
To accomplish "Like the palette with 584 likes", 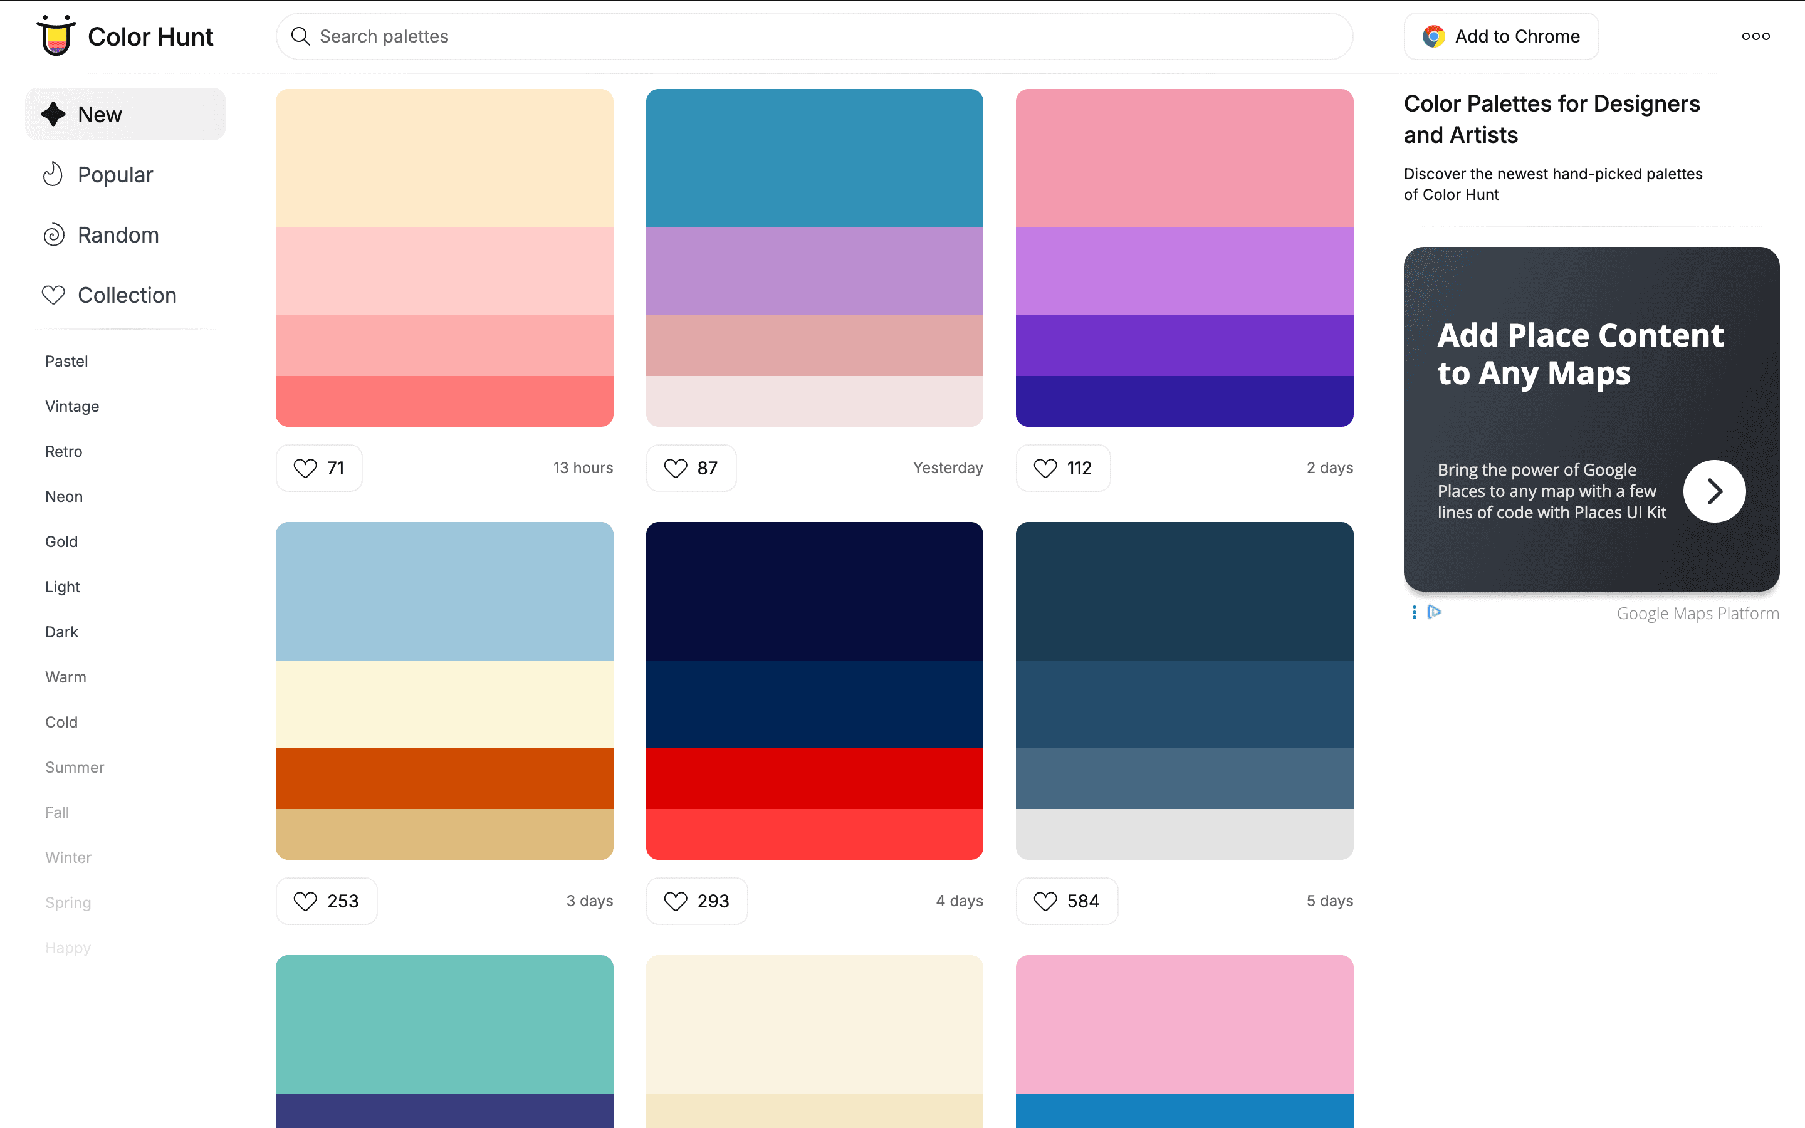I will pyautogui.click(x=1067, y=901).
